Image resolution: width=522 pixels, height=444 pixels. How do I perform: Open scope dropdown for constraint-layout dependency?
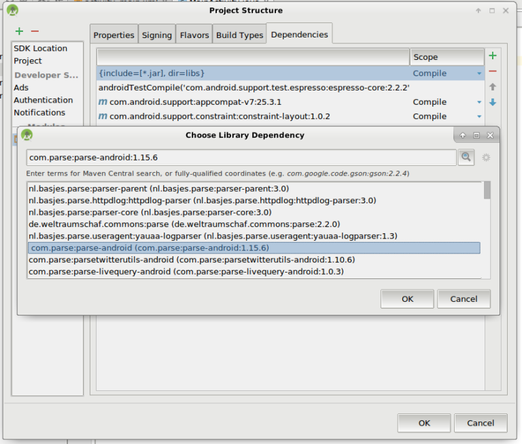pos(479,116)
